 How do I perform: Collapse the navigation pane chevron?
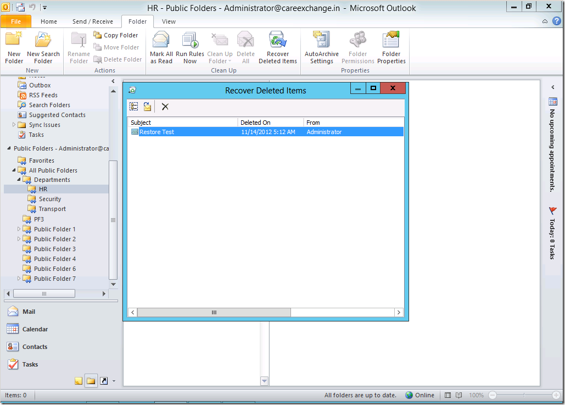pos(113,81)
